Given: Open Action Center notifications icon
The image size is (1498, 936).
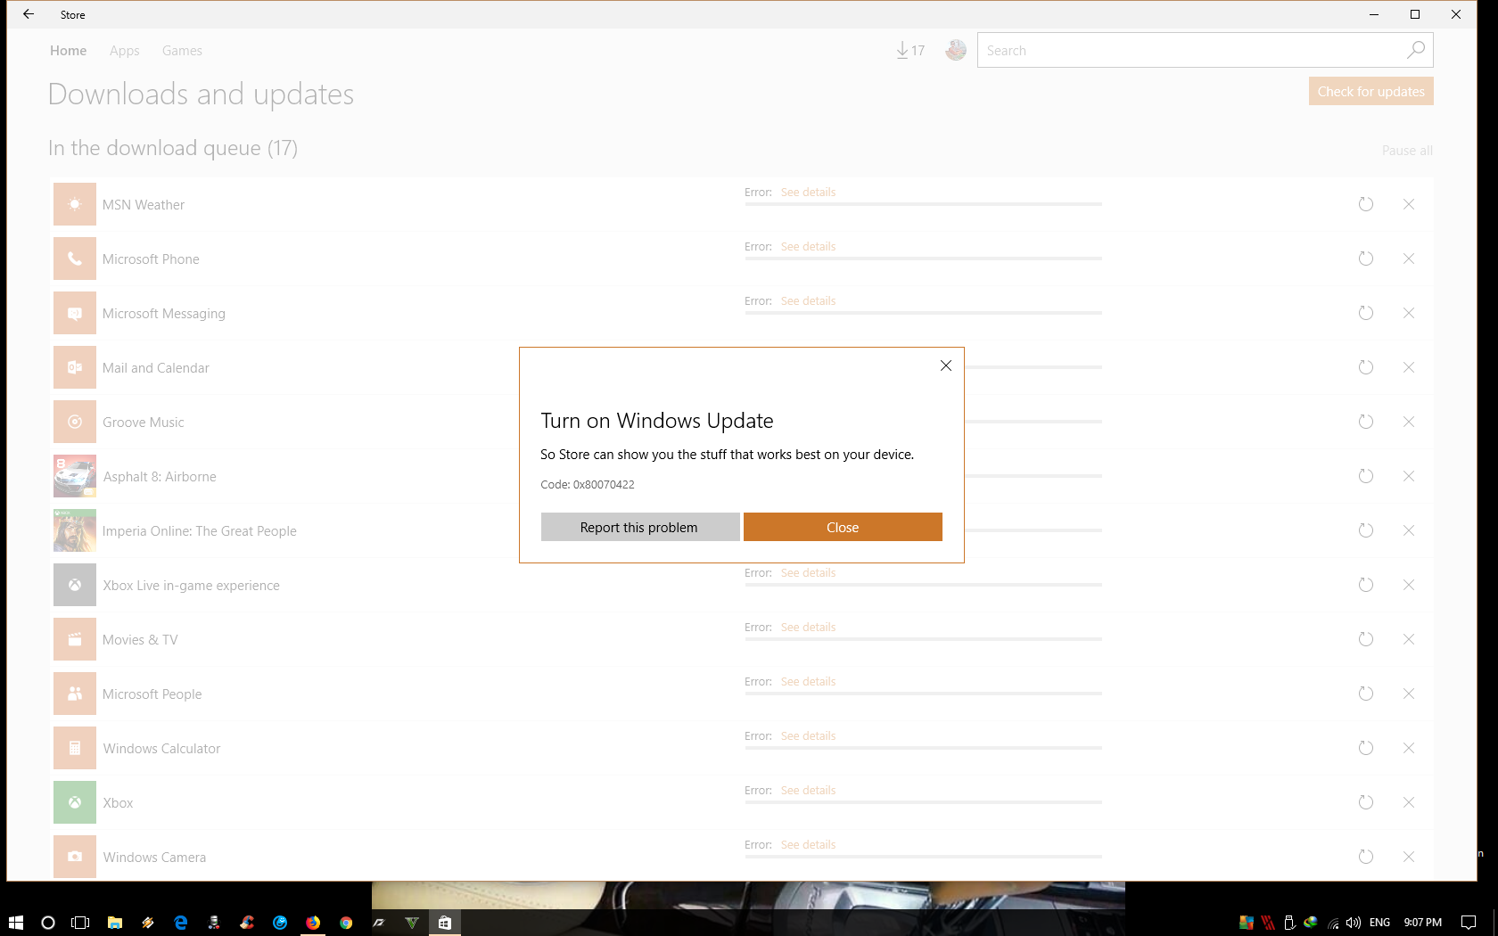Looking at the screenshot, I should [1469, 923].
